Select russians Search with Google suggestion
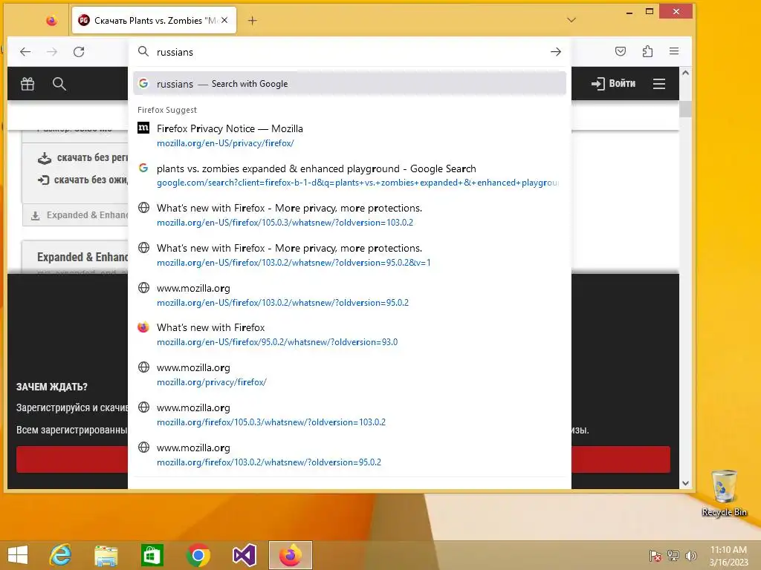761x570 pixels. tap(349, 83)
